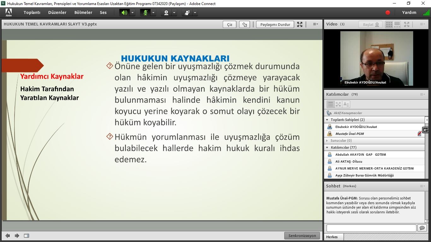Switch video pod to grid layout
This screenshot has width=431, height=242.
(x=389, y=24)
